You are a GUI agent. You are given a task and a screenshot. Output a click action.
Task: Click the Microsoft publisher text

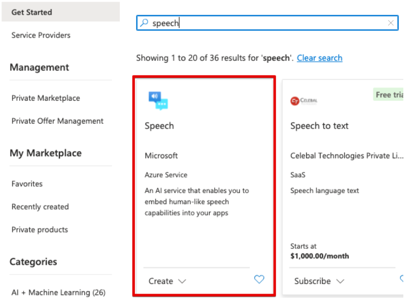pos(161,156)
